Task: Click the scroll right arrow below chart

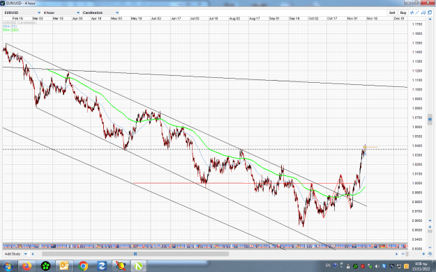Action: [397, 254]
